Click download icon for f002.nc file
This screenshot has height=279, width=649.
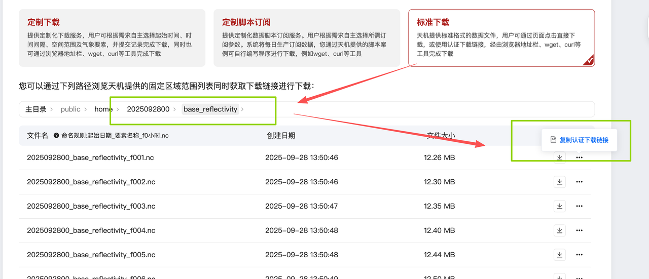tap(559, 182)
